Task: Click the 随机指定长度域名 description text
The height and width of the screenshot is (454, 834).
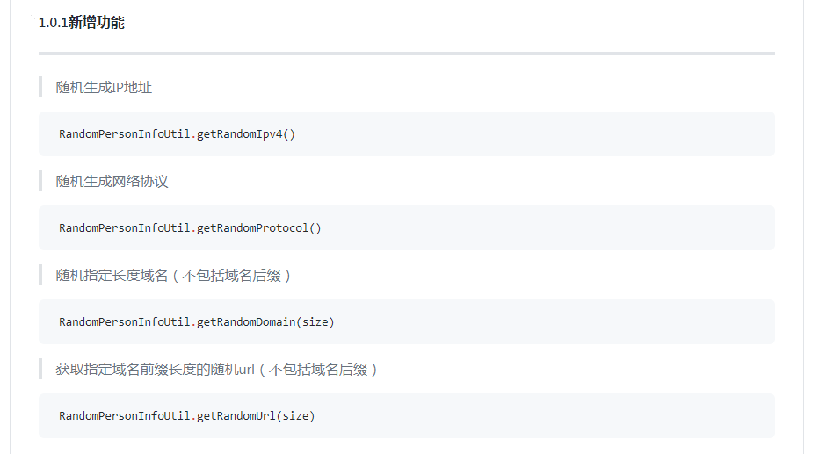Action: (x=112, y=276)
